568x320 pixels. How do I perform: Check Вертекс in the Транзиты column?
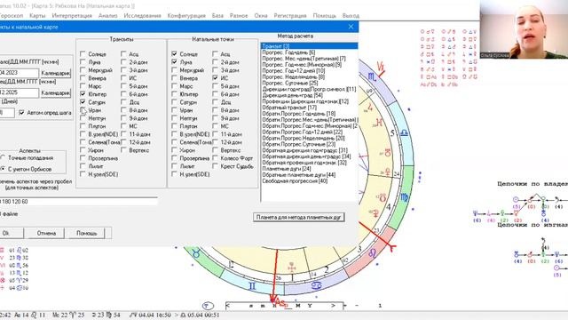pos(123,150)
